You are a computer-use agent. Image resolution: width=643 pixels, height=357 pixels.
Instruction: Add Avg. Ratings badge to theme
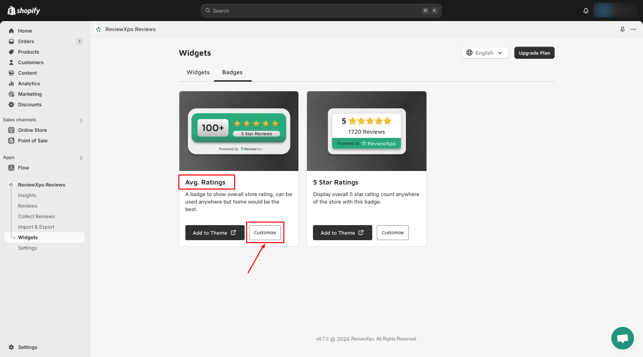[215, 233]
